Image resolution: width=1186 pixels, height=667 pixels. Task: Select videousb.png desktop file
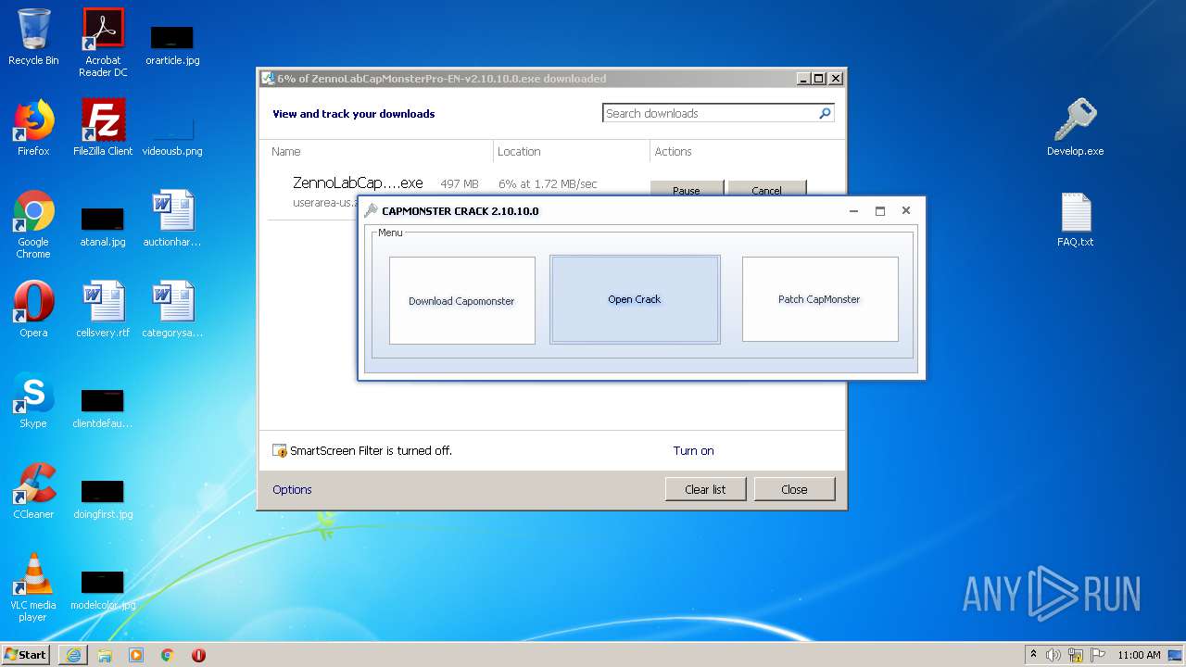click(172, 136)
